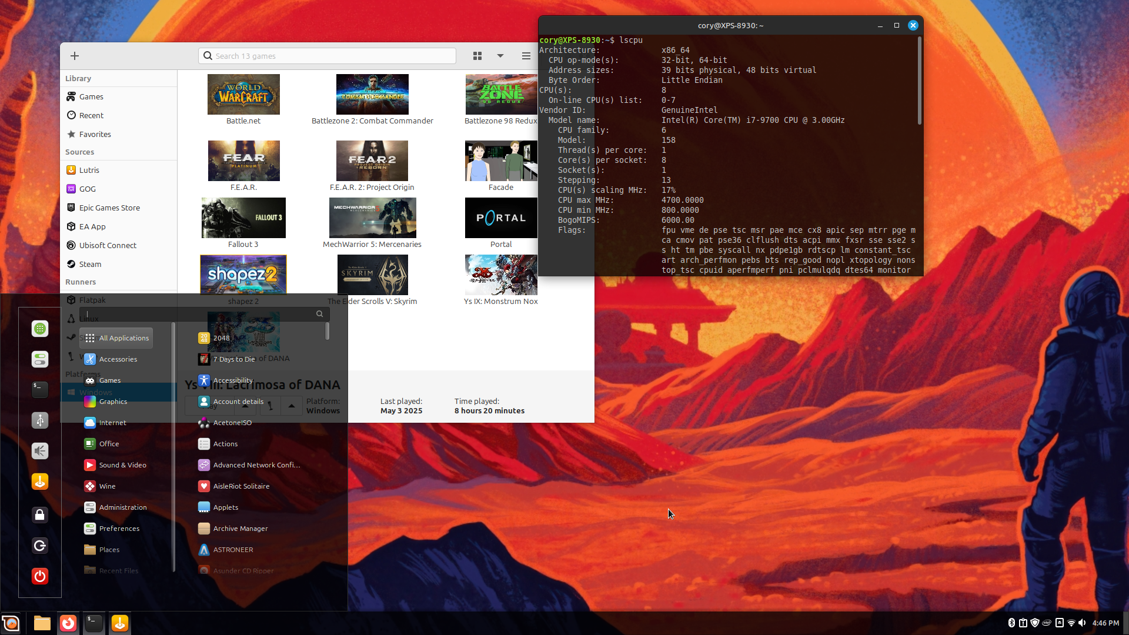Open Firefox from the taskbar
This screenshot has height=635, width=1129.
point(68,623)
